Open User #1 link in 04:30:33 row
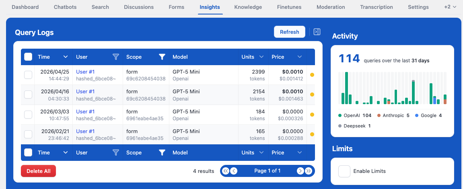Viewport: 463px width, 189px height. click(85, 92)
